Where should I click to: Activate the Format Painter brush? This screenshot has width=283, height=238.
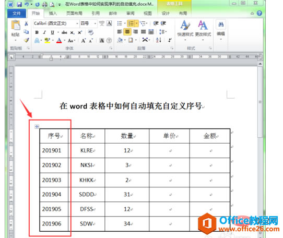[x=26, y=40]
